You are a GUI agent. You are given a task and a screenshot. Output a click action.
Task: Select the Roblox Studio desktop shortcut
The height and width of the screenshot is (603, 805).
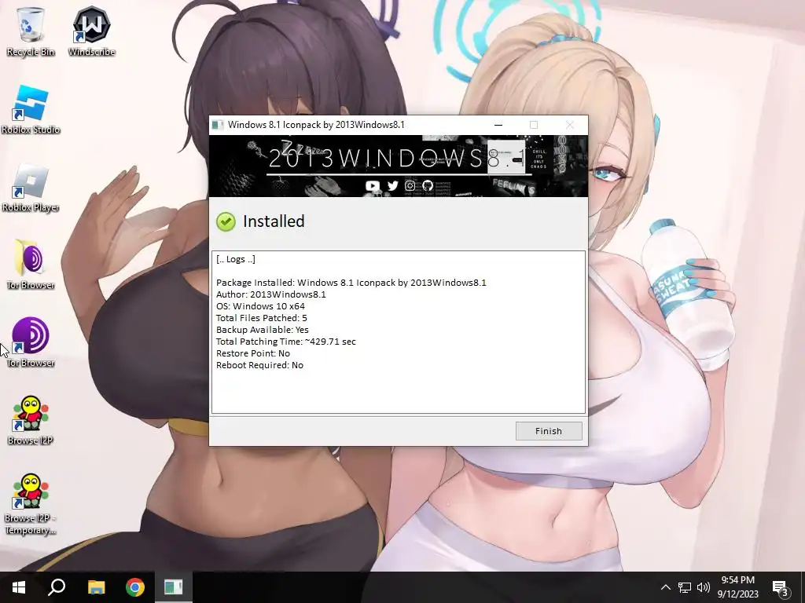tap(31, 110)
